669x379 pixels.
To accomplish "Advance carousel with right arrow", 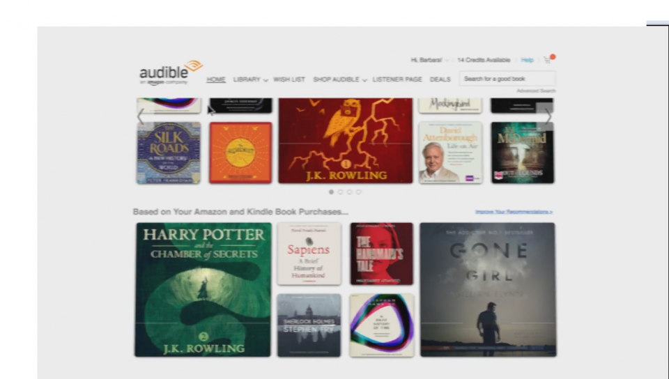I will point(548,116).
